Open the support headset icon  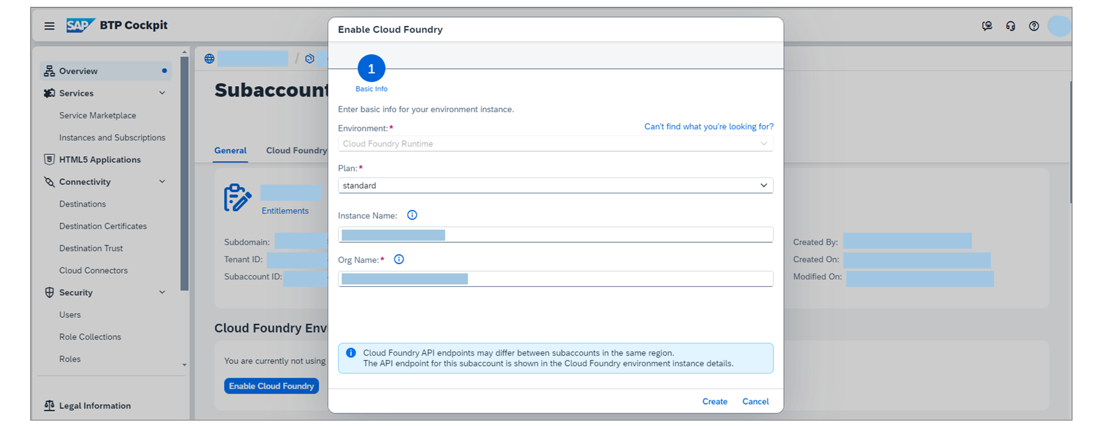1010,26
